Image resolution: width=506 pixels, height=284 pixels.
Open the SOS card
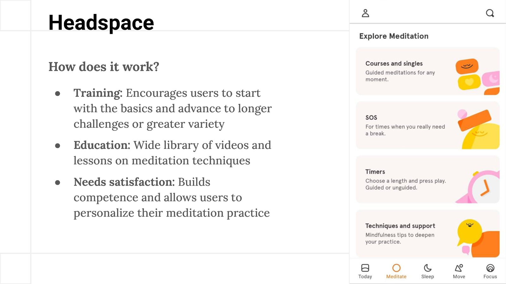click(428, 125)
